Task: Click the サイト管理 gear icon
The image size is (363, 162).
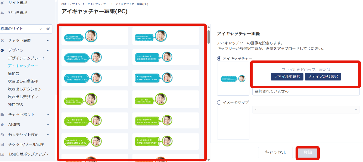Action: (x=2, y=3)
